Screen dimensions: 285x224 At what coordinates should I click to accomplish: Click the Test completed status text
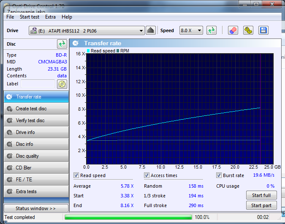click(19, 217)
